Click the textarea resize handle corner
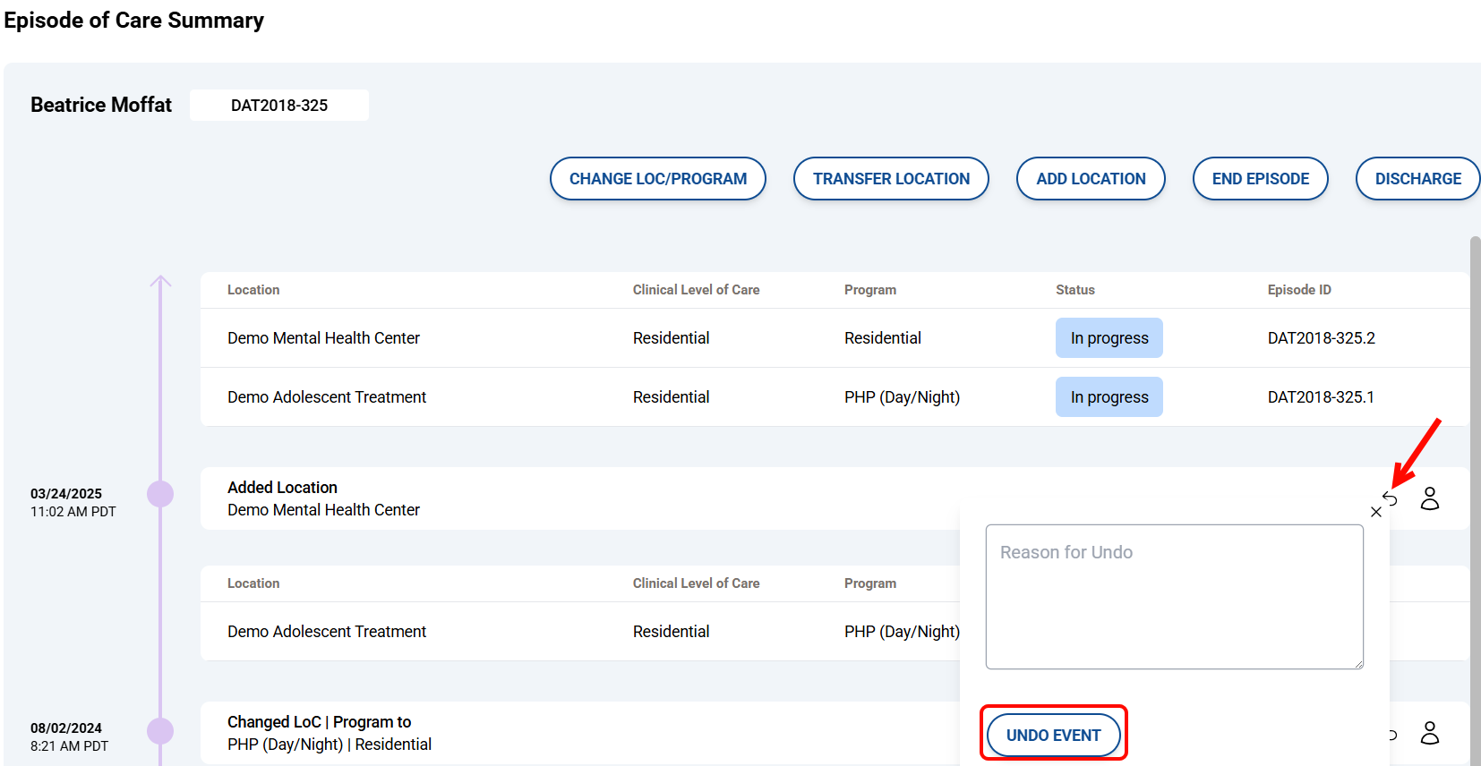Image resolution: width=1481 pixels, height=766 pixels. [1357, 663]
